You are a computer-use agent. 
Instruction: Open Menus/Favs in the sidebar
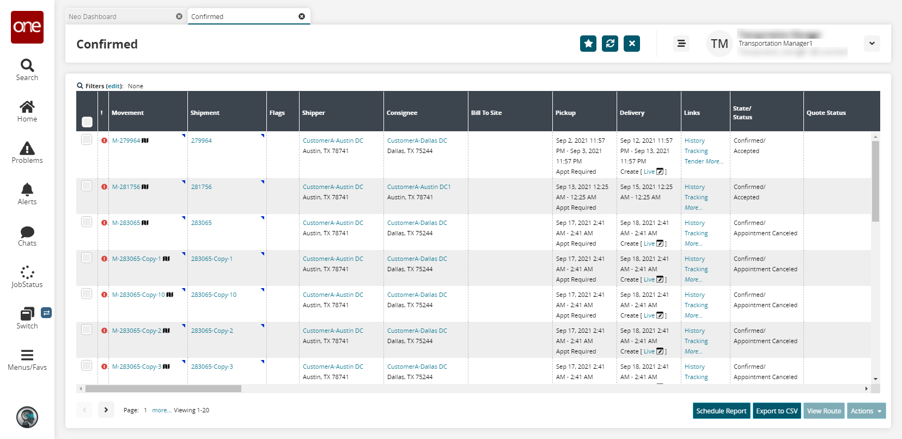point(27,359)
